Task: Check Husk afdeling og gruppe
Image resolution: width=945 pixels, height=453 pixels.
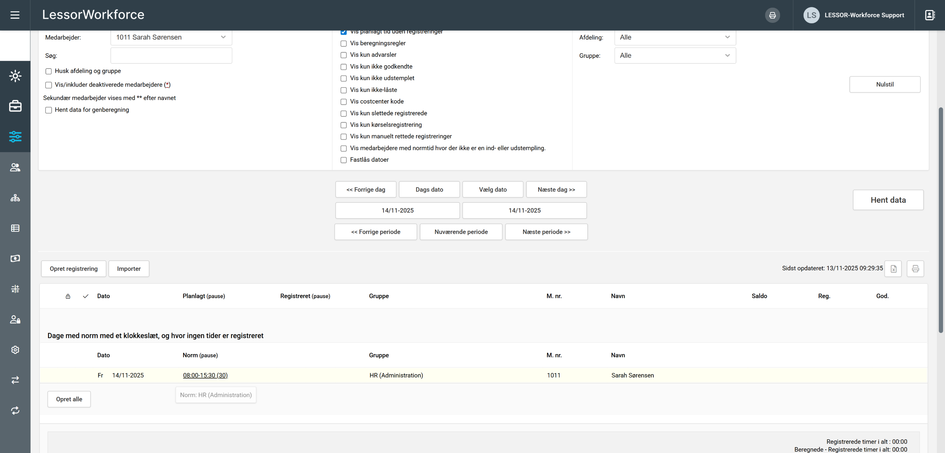Action: coord(49,71)
